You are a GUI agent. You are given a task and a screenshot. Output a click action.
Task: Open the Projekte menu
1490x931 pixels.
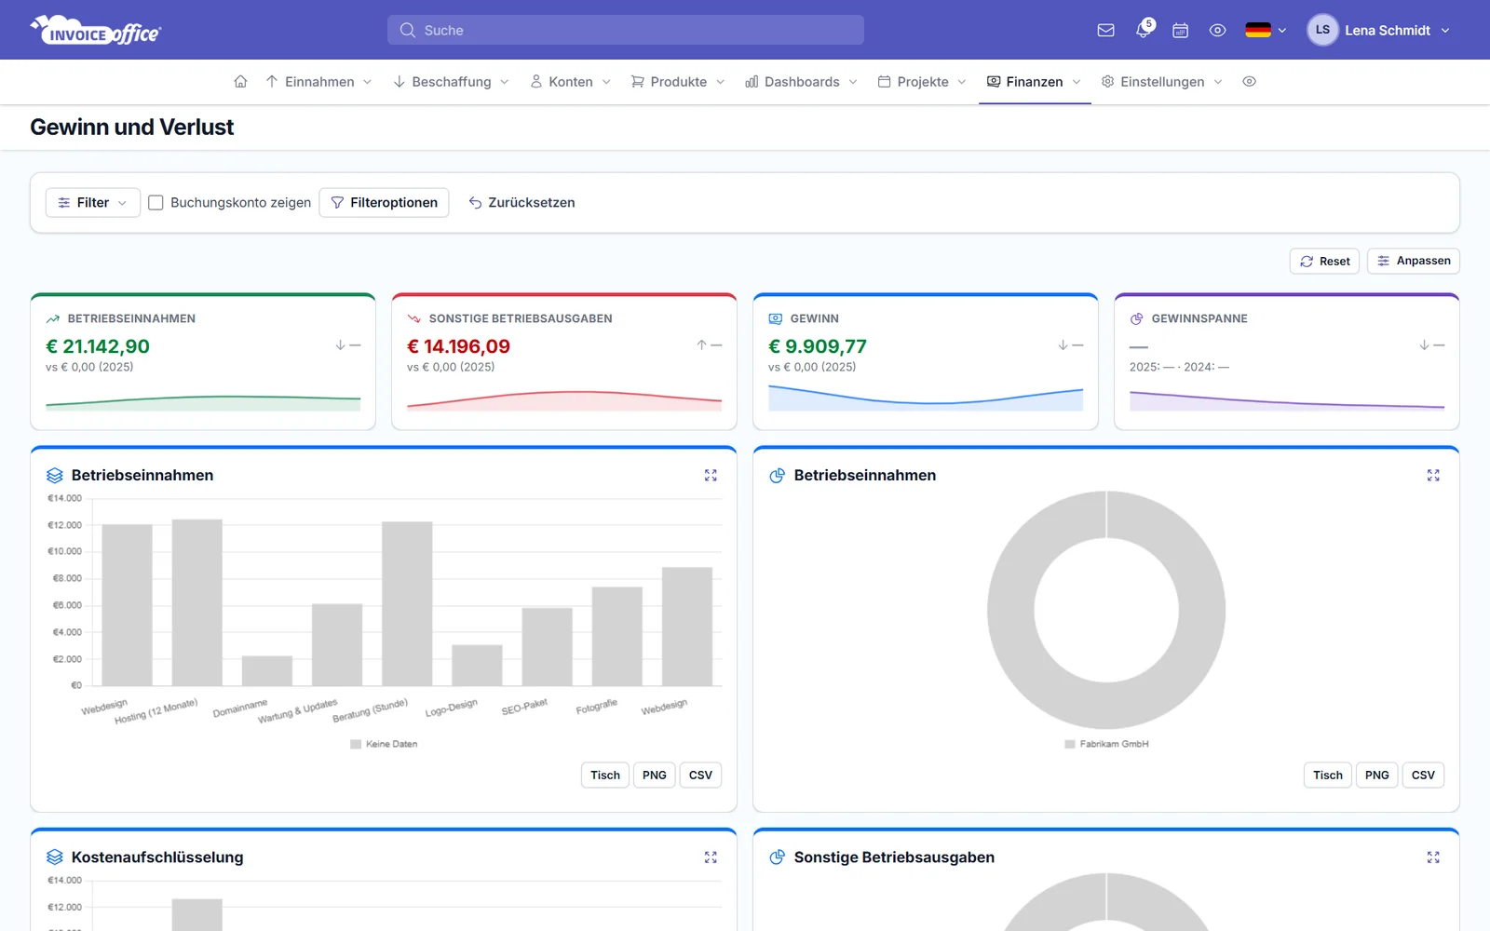click(x=922, y=82)
